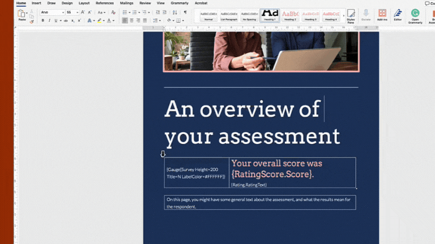435x244 pixels.
Task: Open the Styles Pane
Action: [x=351, y=15]
